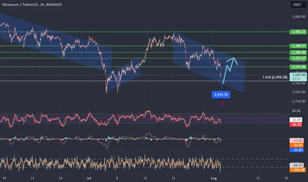This screenshot has width=308, height=182.
Task: Click the 3,800.00 price axis tick
Action: (x=298, y=17)
